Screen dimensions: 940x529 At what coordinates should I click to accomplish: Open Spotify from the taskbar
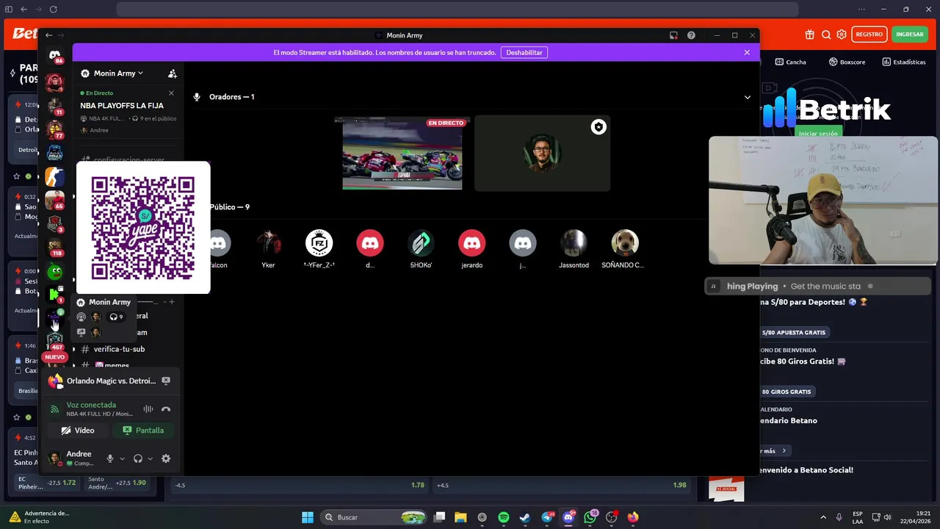pyautogui.click(x=504, y=517)
